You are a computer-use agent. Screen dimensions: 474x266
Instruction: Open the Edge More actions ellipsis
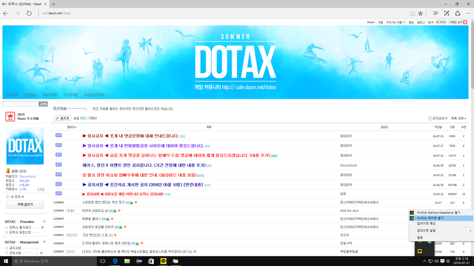pos(468,13)
